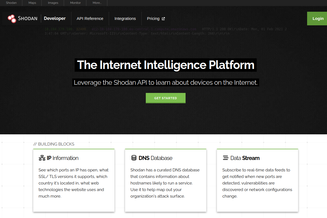Click the DNS Database card title
The height and width of the screenshot is (218, 327).
(x=155, y=158)
